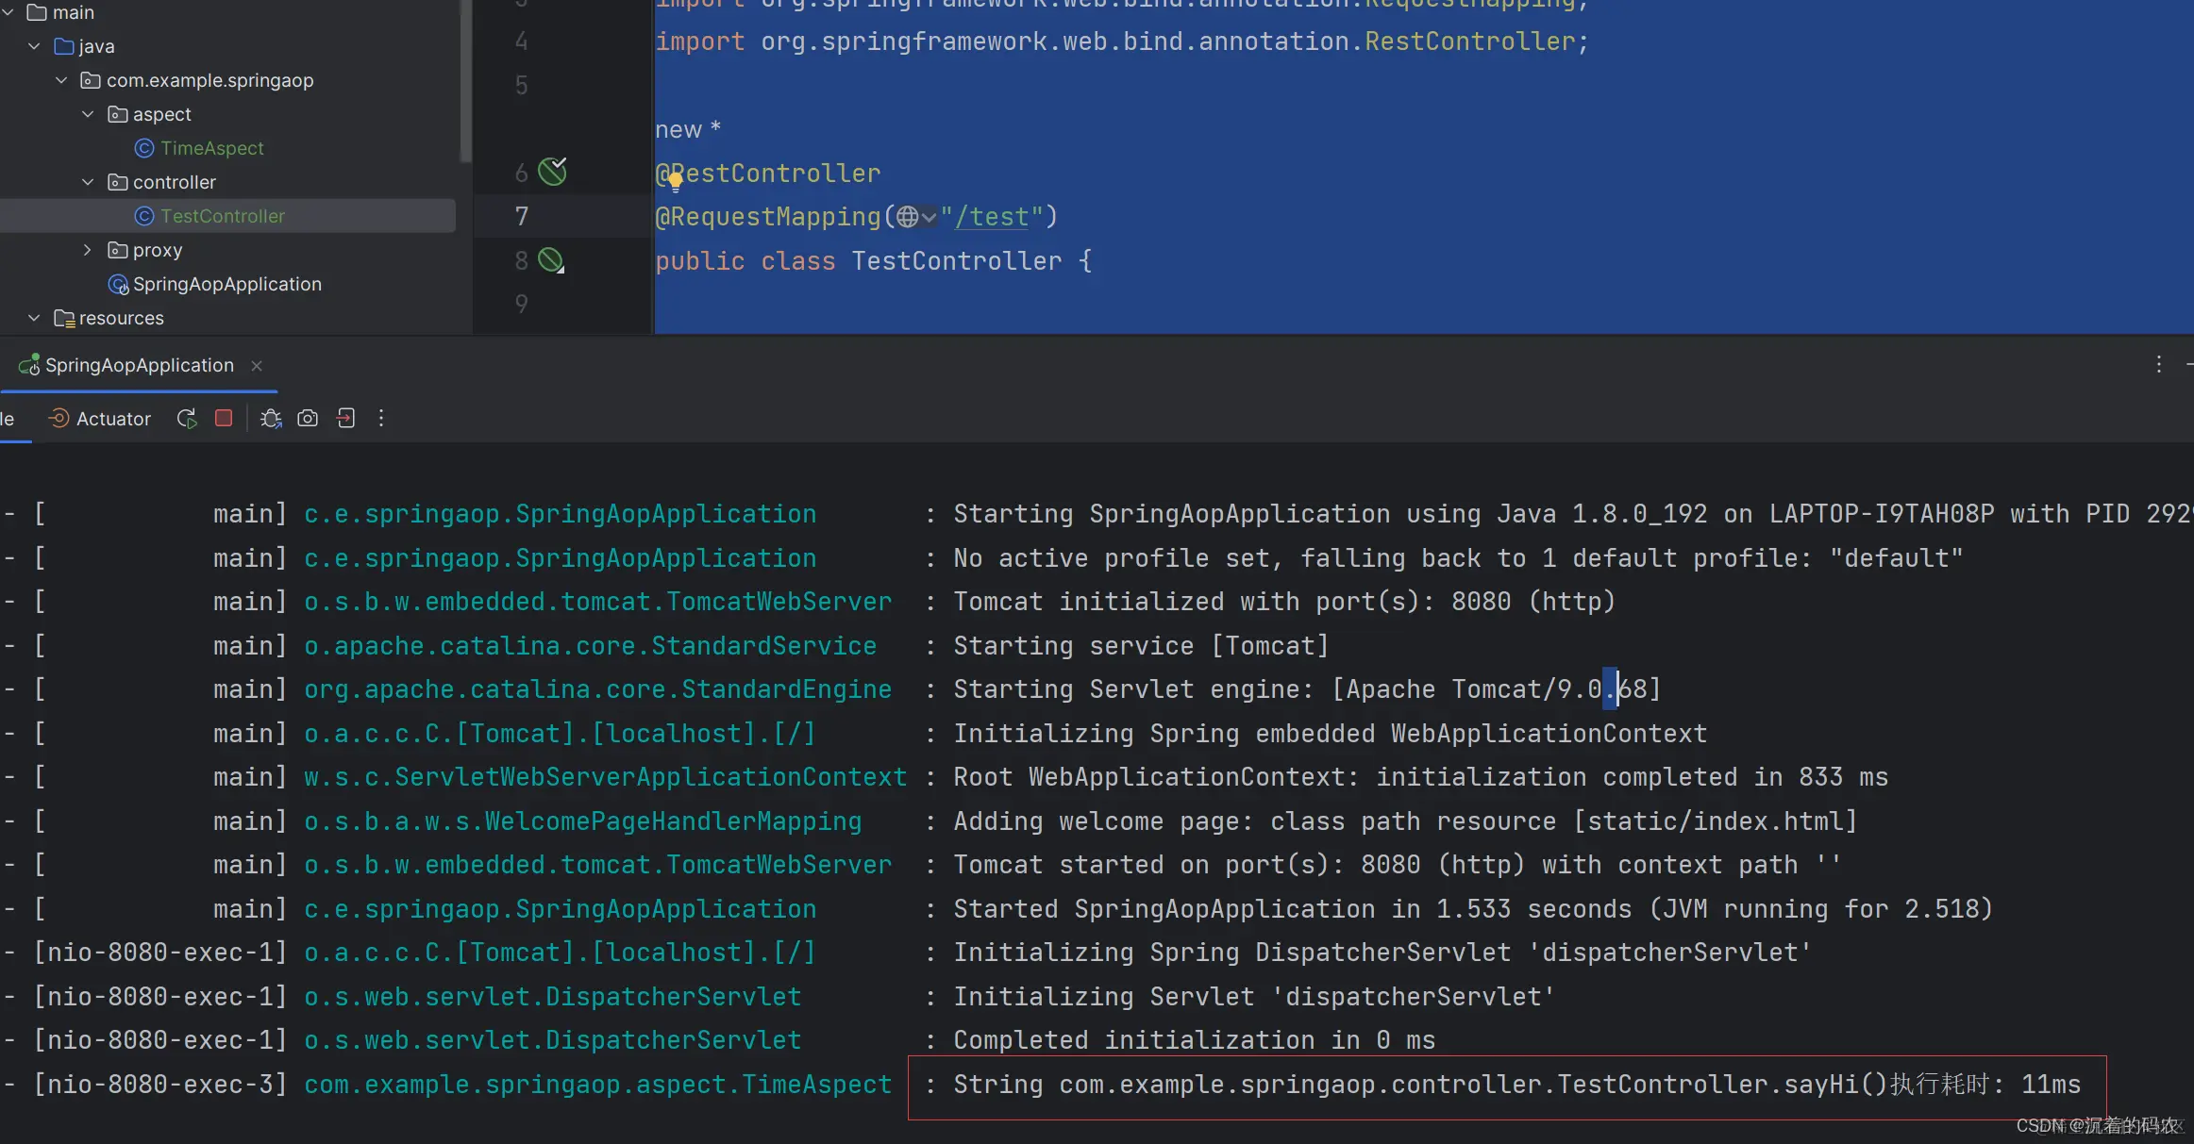Collapse the controller package folder
Viewport: 2194px width, 1144px height.
coord(89,182)
